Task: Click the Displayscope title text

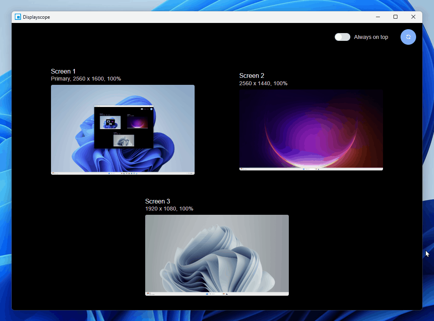Action: [x=37, y=17]
